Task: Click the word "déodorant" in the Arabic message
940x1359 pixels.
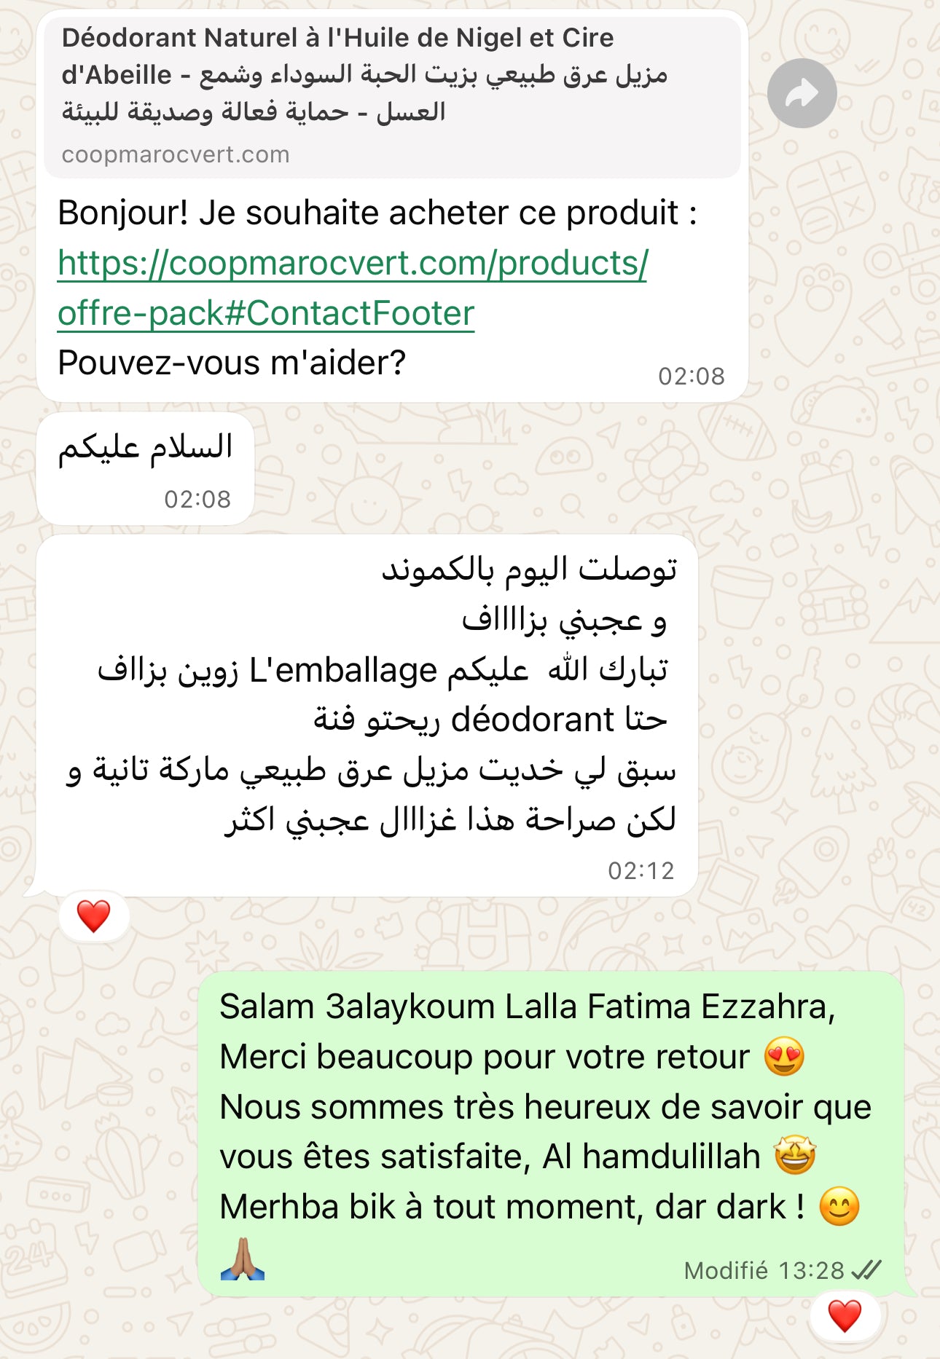Action: (x=533, y=720)
